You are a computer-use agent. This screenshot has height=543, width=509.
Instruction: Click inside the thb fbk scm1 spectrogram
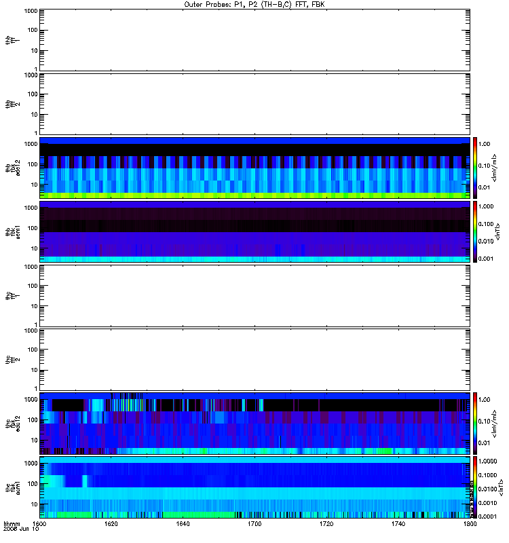tap(254, 231)
